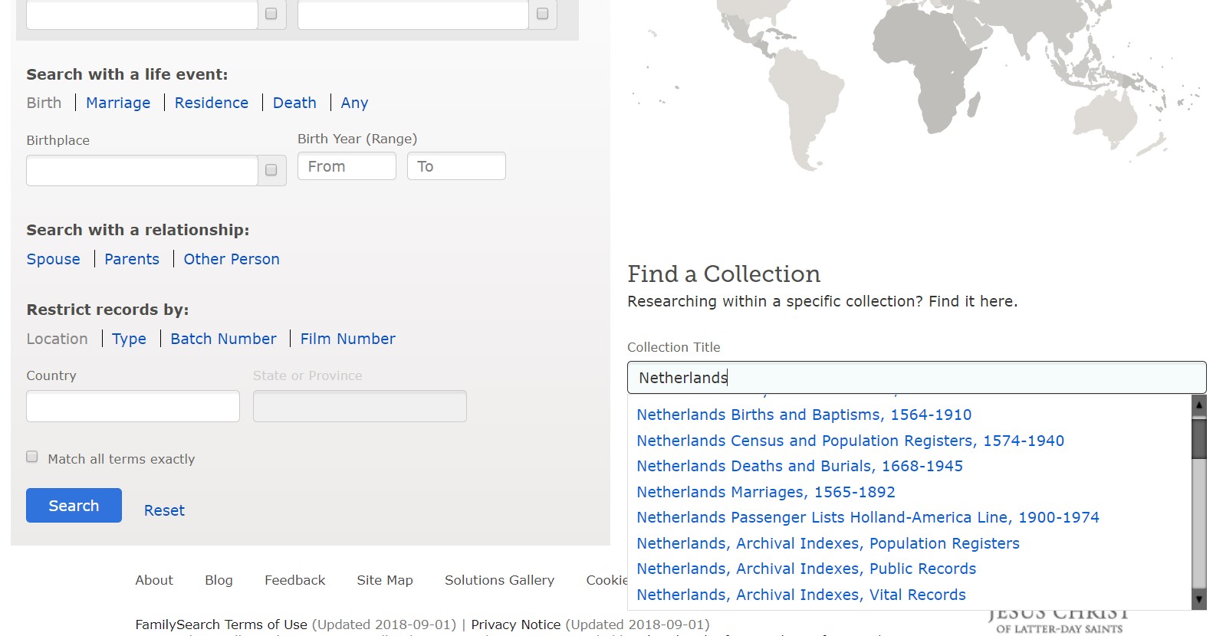This screenshot has width=1213, height=636.
Task: Click the top-left name input field
Action: [x=142, y=14]
